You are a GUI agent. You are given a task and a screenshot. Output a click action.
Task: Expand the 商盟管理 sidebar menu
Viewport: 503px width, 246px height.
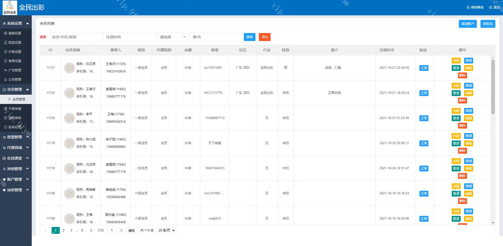(16, 137)
